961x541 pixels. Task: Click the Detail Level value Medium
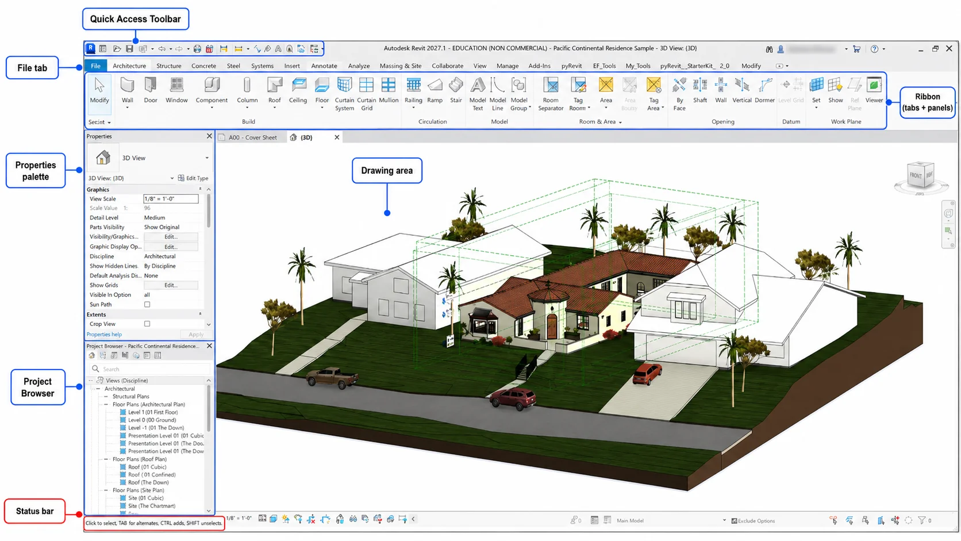pyautogui.click(x=155, y=218)
